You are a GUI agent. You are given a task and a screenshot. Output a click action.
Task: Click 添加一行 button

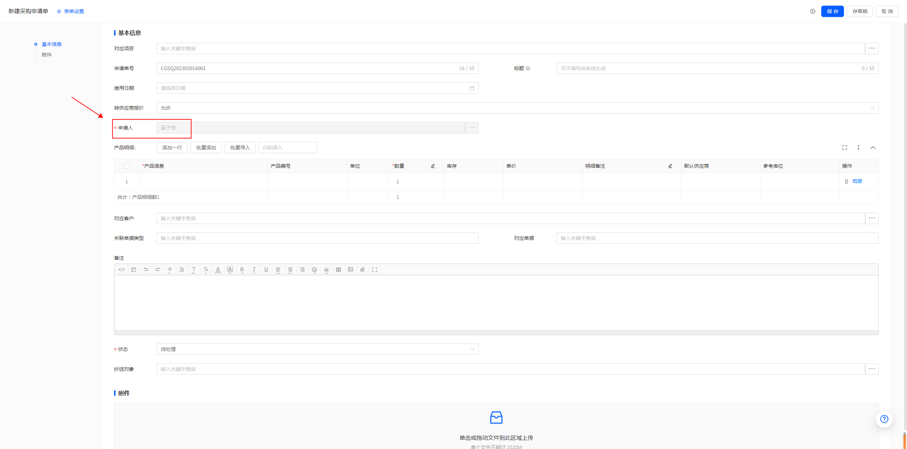[172, 148]
